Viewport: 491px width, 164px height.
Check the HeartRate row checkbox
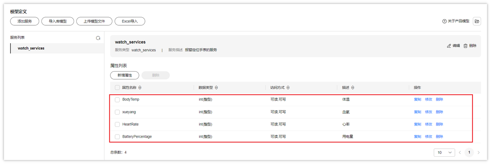click(x=117, y=124)
